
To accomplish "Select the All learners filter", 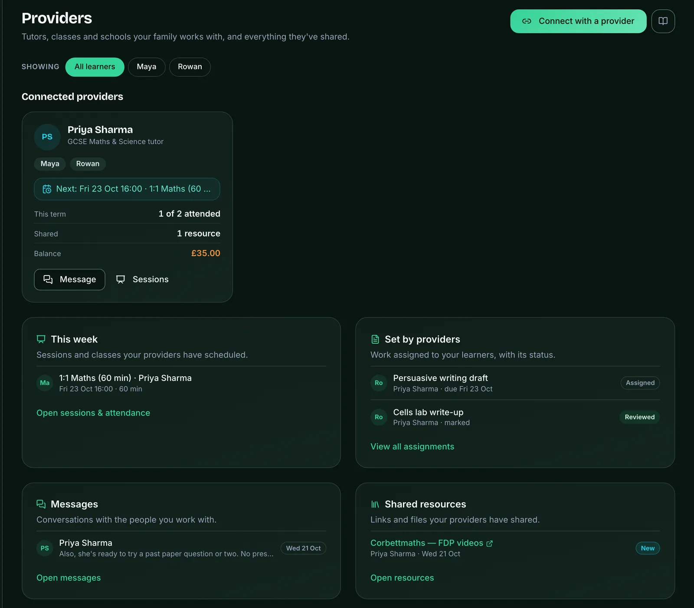I will tap(95, 67).
